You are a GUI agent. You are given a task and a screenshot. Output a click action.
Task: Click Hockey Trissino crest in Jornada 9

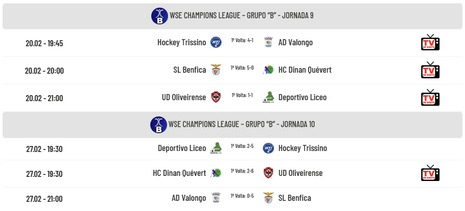(216, 43)
